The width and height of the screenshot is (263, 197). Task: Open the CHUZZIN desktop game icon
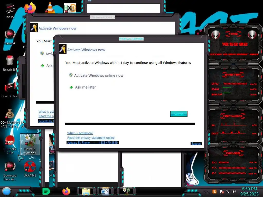click(10, 145)
